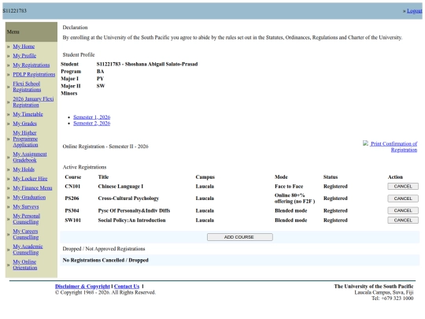Click the ADD COURSE button

point(240,237)
